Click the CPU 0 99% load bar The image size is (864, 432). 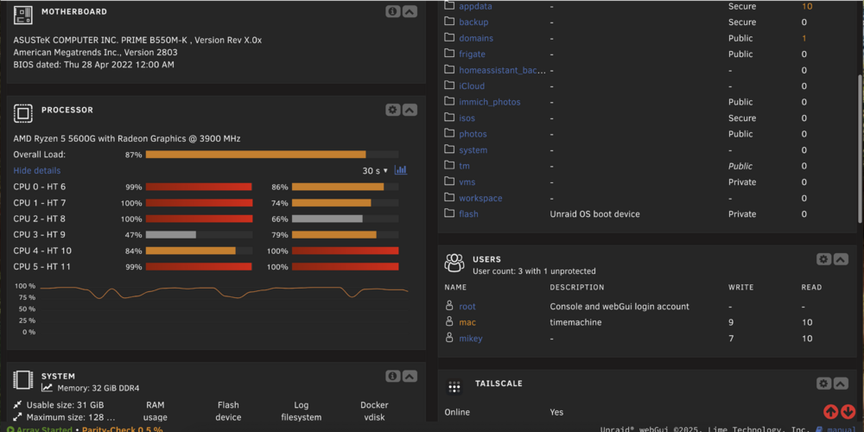point(199,187)
